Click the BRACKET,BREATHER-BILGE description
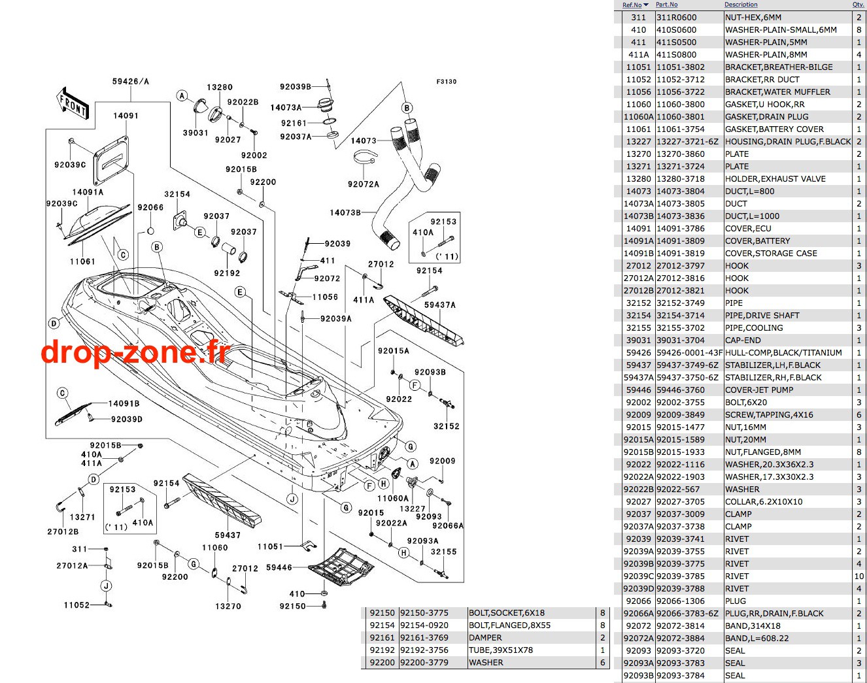The width and height of the screenshot is (867, 683). [779, 67]
